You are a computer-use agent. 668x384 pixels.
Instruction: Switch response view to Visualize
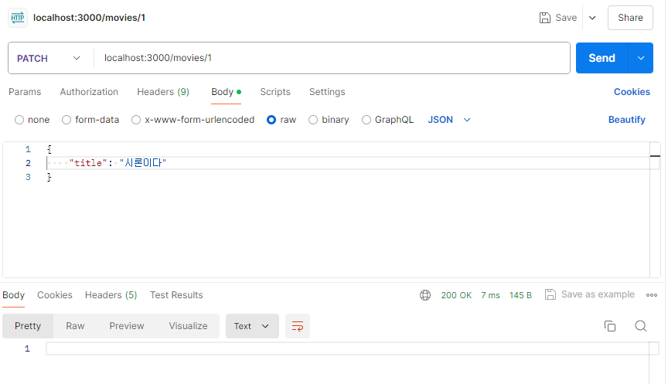pyautogui.click(x=188, y=326)
